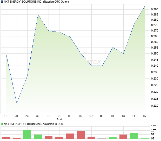Click the volume axis label '0T'
Screen dimensions: 161x141
[x=153, y=138]
